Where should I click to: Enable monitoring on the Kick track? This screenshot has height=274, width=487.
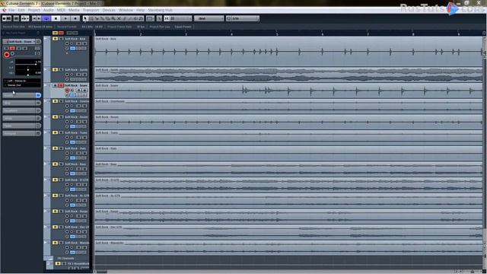pyautogui.click(x=72, y=44)
